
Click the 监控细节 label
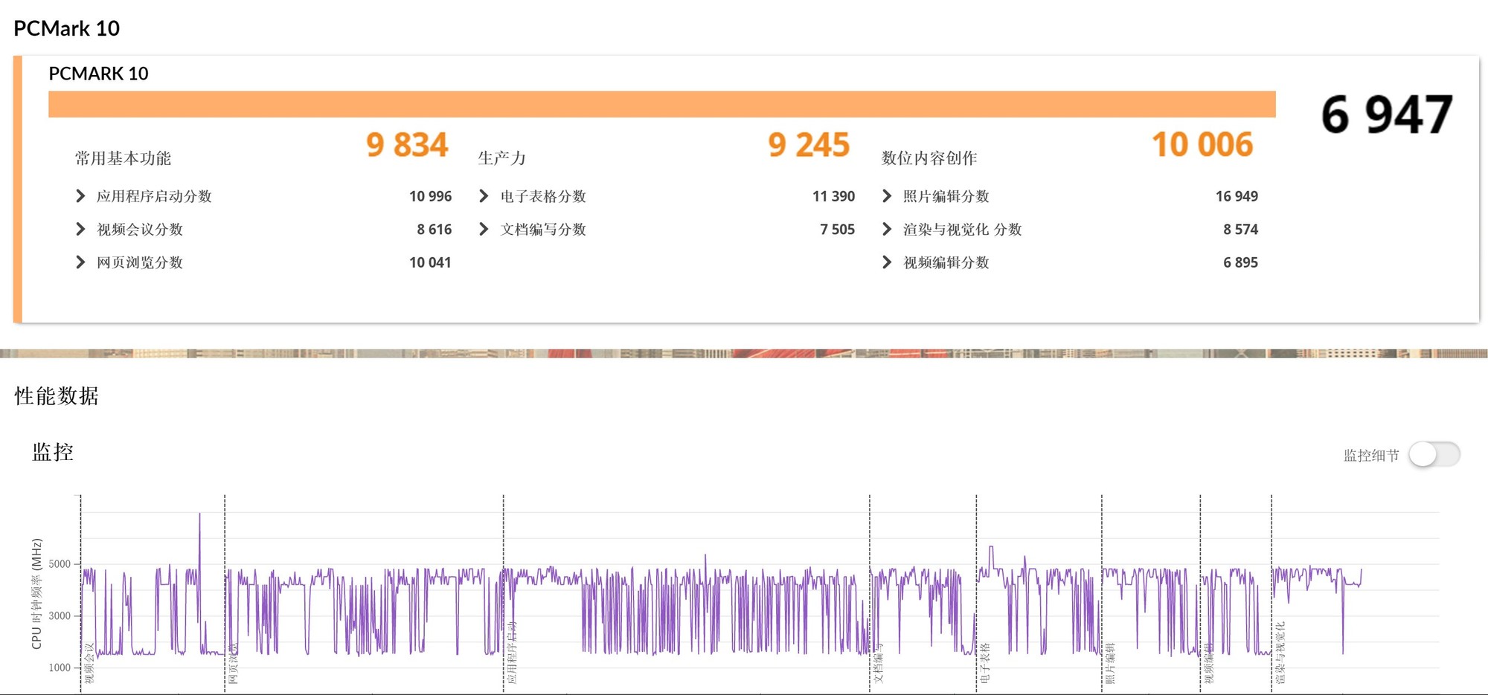coord(1371,455)
